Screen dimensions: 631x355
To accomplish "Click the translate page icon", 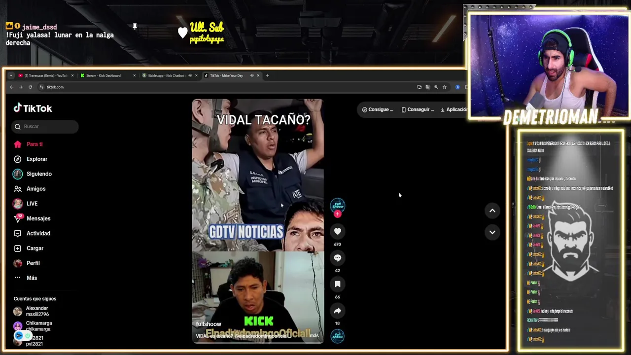I will click(428, 87).
